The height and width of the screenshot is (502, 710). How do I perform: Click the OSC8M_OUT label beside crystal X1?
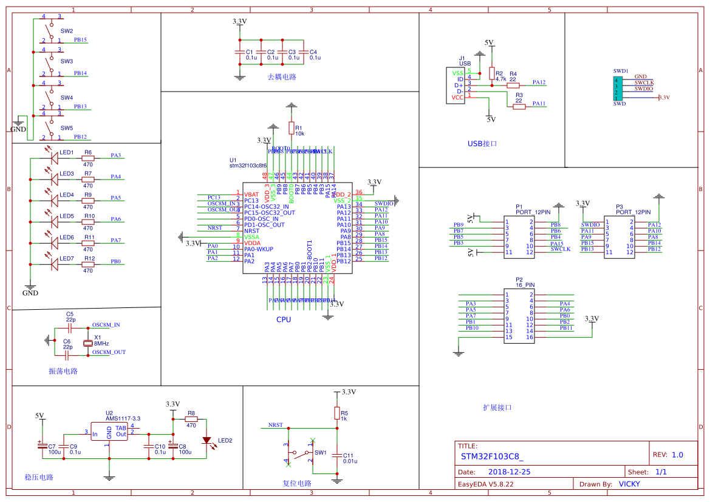109,352
